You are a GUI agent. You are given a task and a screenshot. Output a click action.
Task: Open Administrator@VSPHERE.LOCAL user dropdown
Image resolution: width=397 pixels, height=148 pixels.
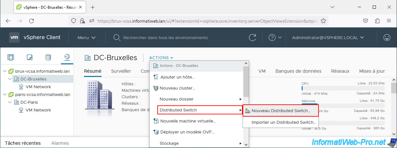[328, 37]
